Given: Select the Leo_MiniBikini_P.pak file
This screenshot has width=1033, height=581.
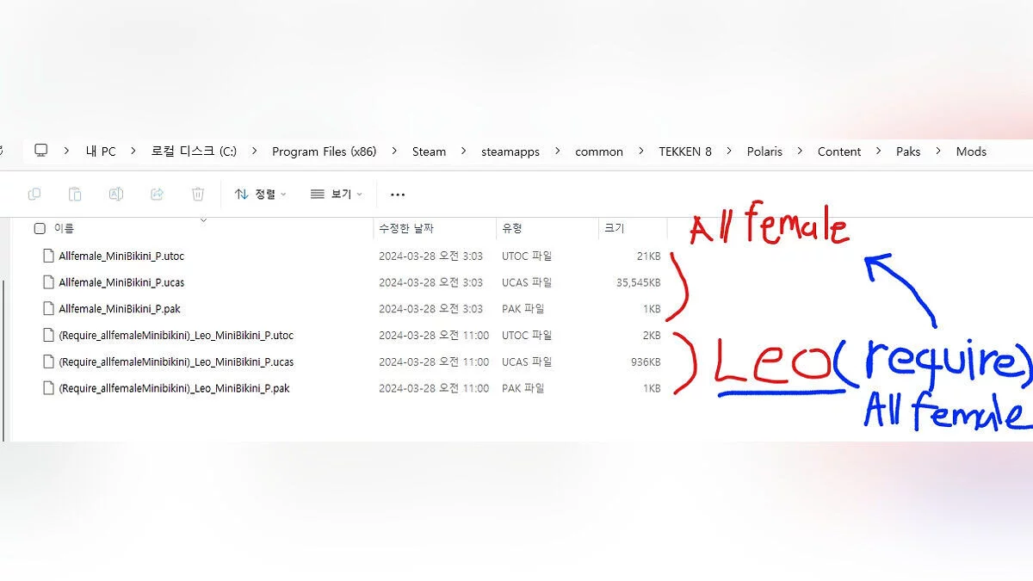Looking at the screenshot, I should (x=174, y=388).
